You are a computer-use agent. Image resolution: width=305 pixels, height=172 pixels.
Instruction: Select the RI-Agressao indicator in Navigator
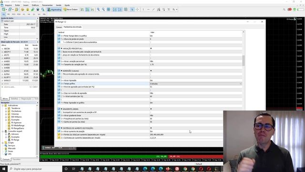(x=16, y=123)
